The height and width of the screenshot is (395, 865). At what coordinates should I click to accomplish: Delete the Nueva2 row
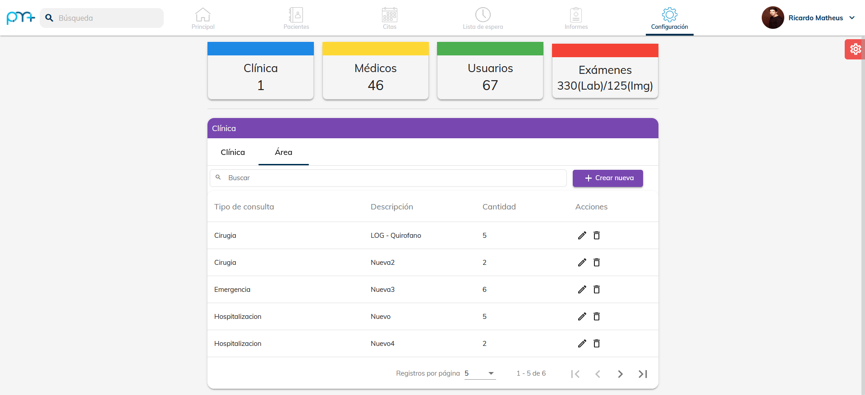point(597,263)
